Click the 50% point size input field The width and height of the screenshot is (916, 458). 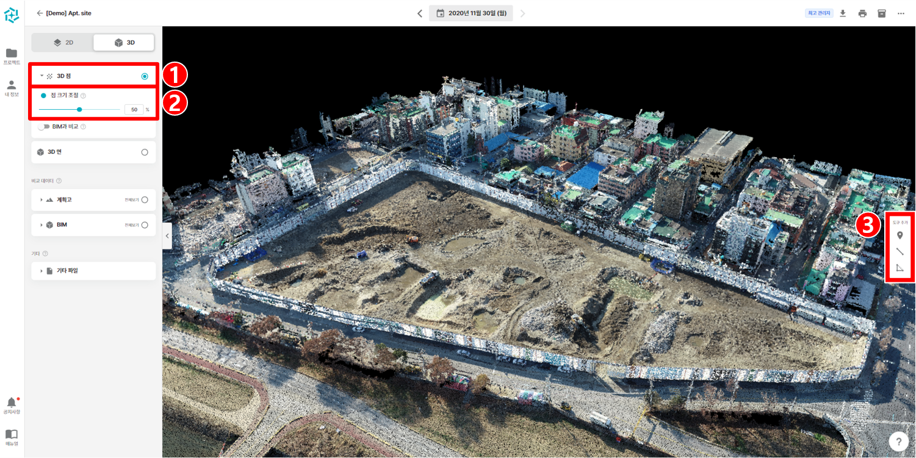[x=134, y=109]
